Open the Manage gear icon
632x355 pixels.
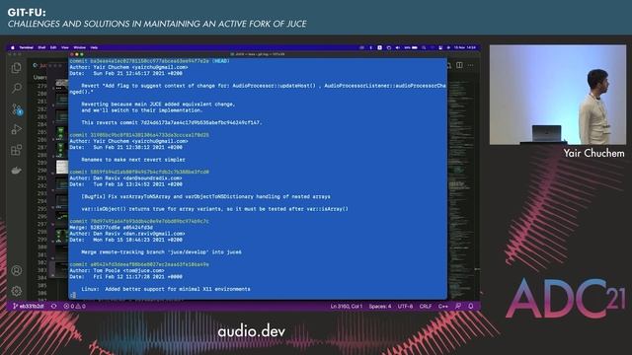point(17,291)
